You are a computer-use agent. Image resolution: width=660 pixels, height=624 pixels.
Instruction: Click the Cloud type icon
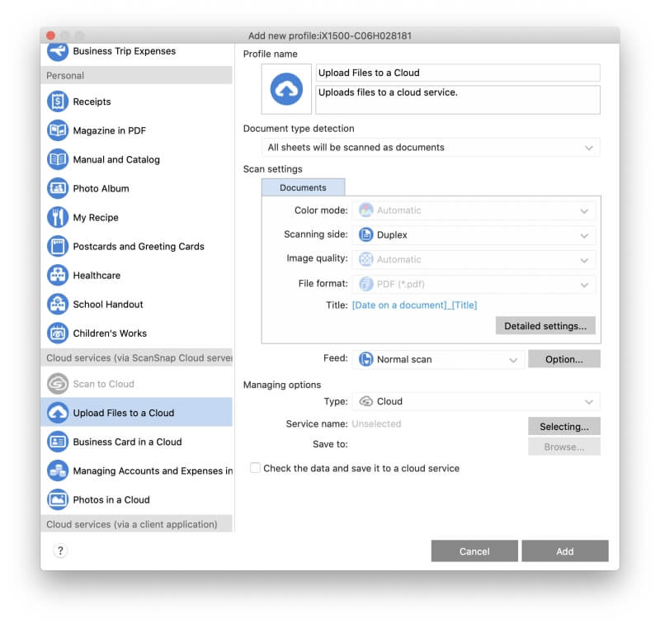click(365, 402)
